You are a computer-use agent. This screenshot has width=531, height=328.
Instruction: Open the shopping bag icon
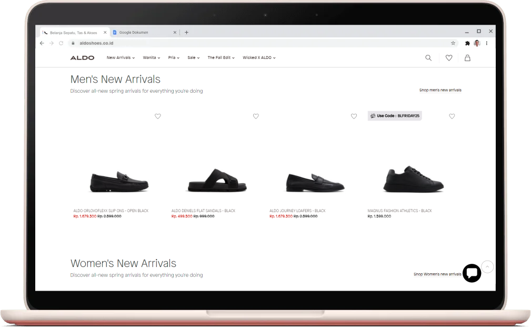(x=467, y=58)
